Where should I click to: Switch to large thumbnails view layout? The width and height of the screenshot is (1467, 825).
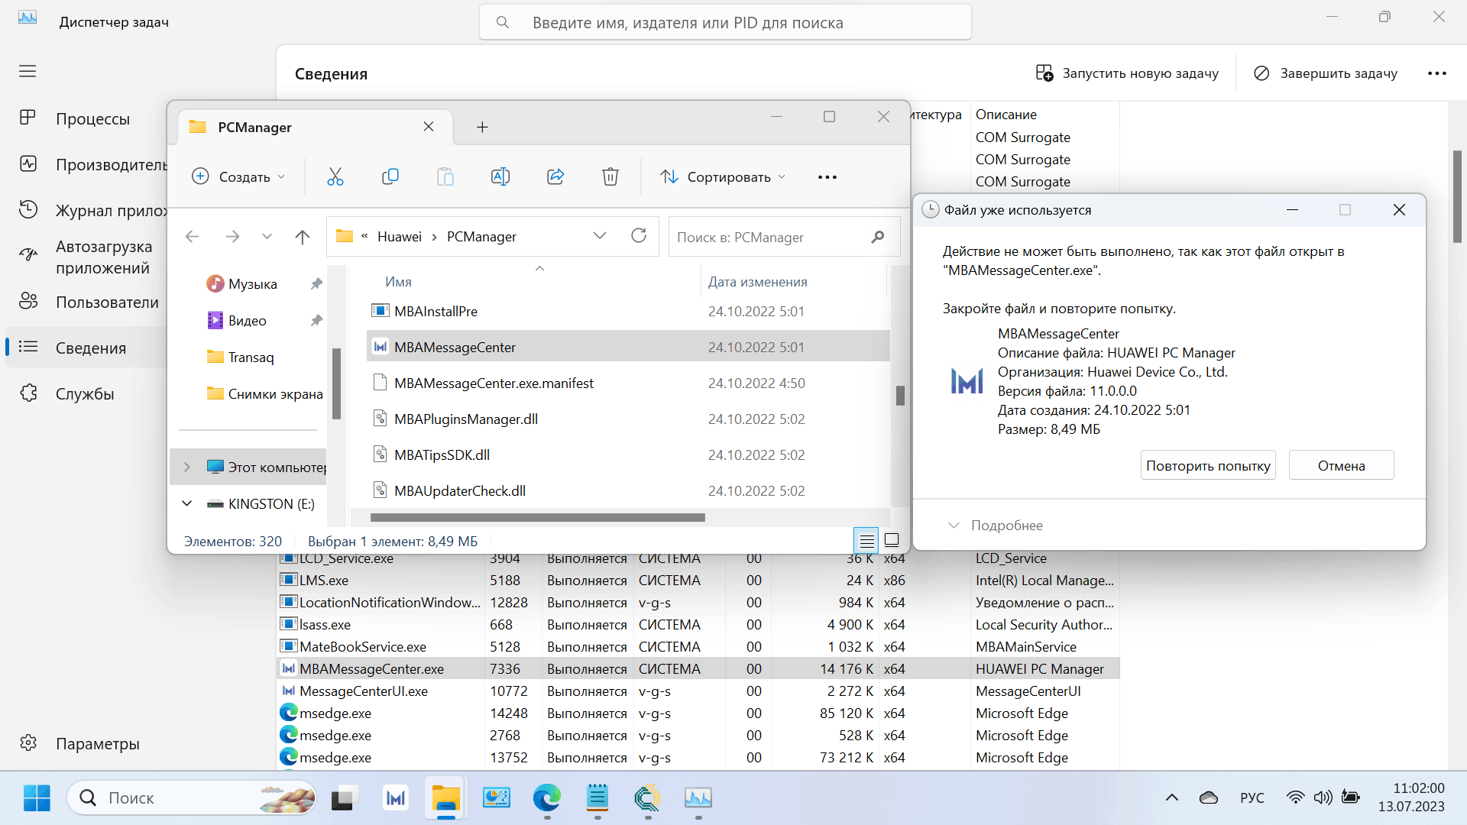pyautogui.click(x=891, y=540)
